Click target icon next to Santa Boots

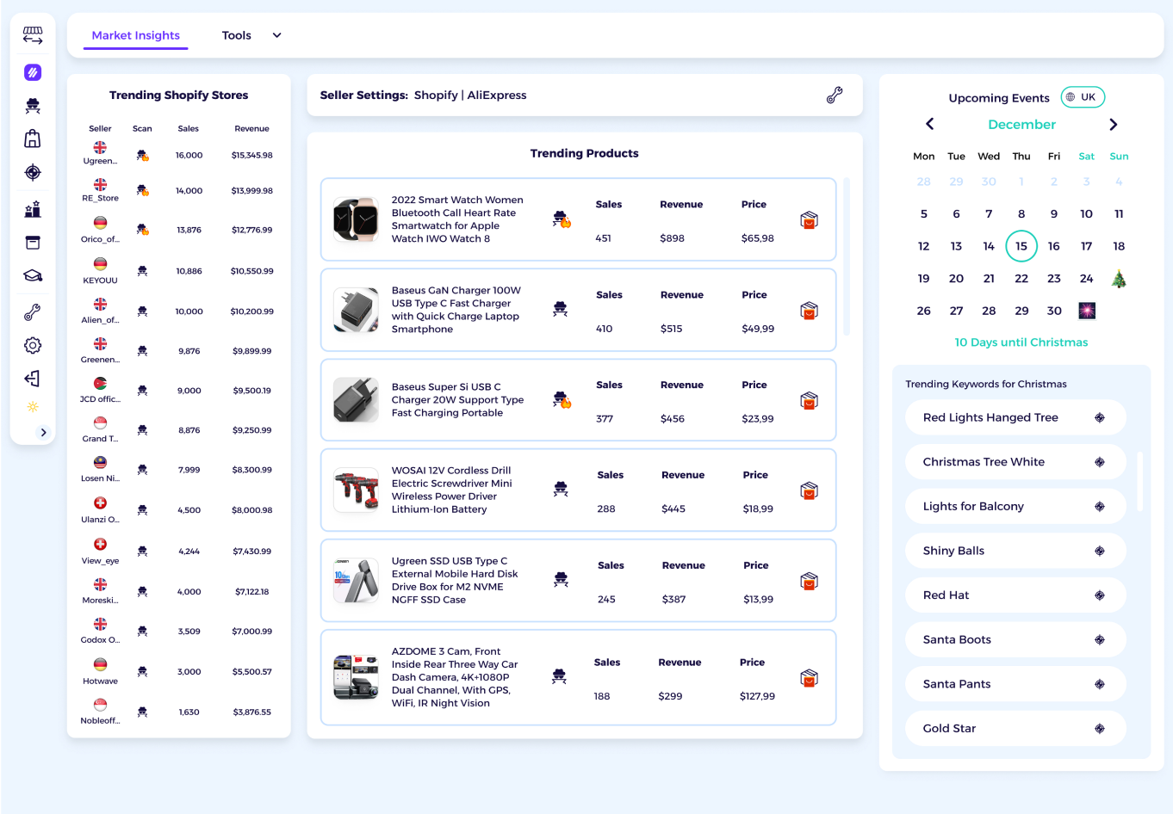(x=1100, y=640)
